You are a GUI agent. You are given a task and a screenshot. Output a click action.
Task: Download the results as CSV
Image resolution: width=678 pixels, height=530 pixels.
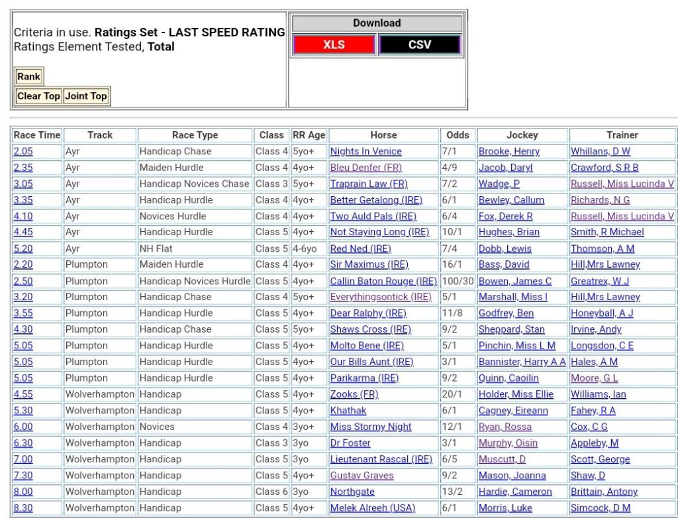pos(419,45)
